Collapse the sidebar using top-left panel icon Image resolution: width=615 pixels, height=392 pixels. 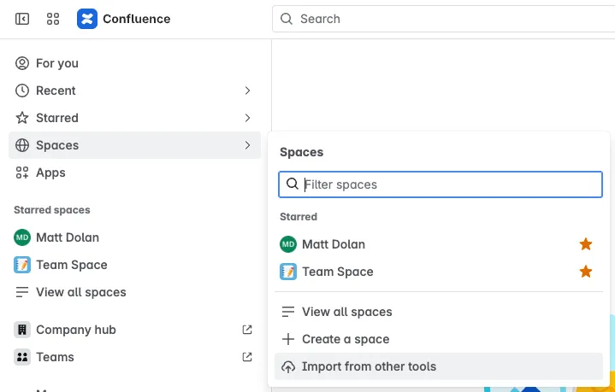tap(22, 19)
